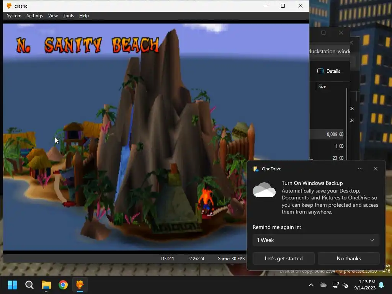The image size is (392, 294).
Task: Open the notification bell icon
Action: coord(382,285)
